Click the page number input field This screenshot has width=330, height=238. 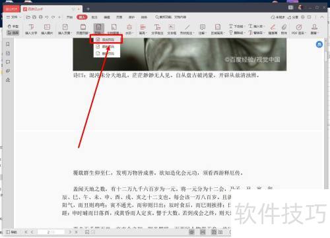[51, 232]
